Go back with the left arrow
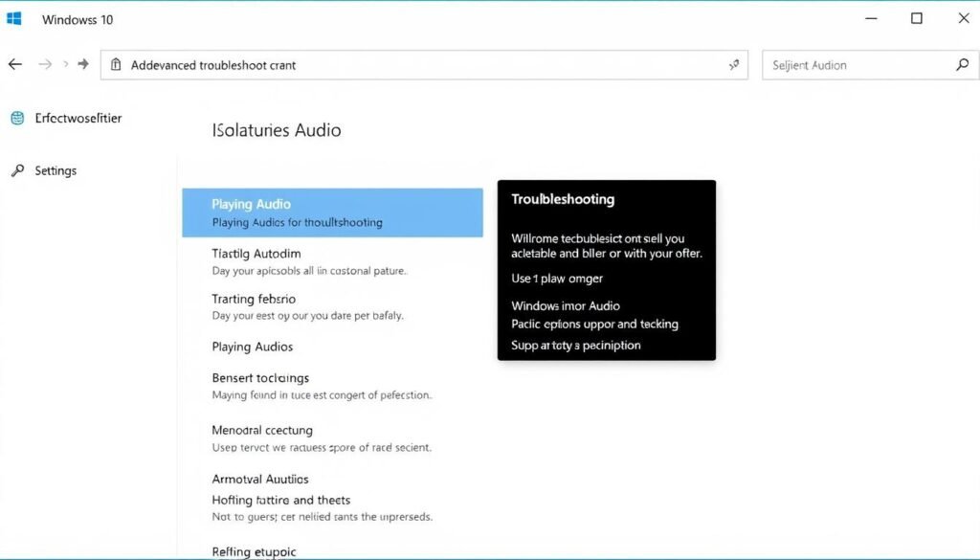The image size is (980, 560). [x=15, y=64]
